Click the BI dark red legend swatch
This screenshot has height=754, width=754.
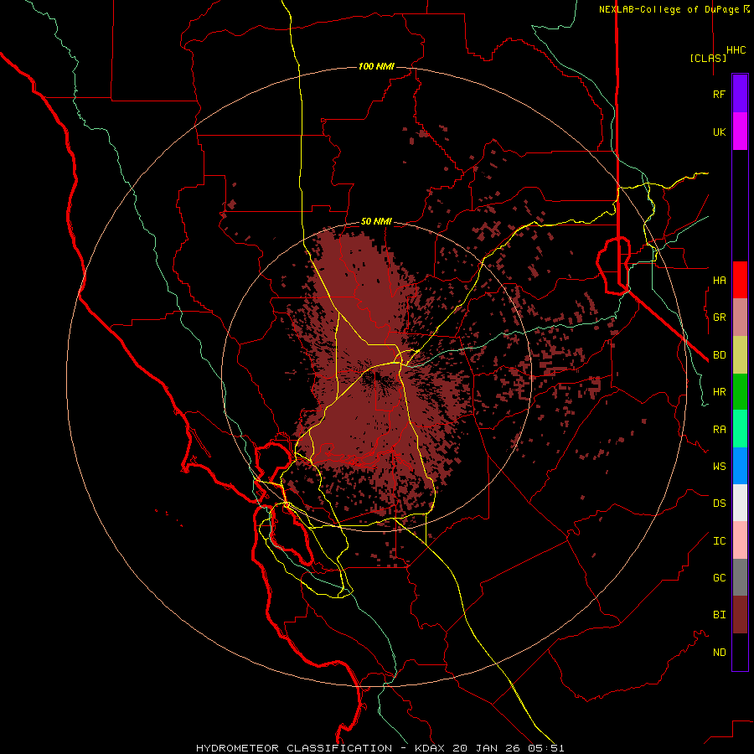tap(740, 615)
